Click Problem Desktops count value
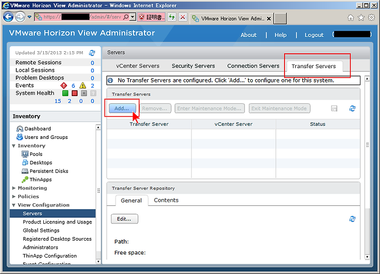This screenshot has height=274, width=380. click(x=92, y=78)
